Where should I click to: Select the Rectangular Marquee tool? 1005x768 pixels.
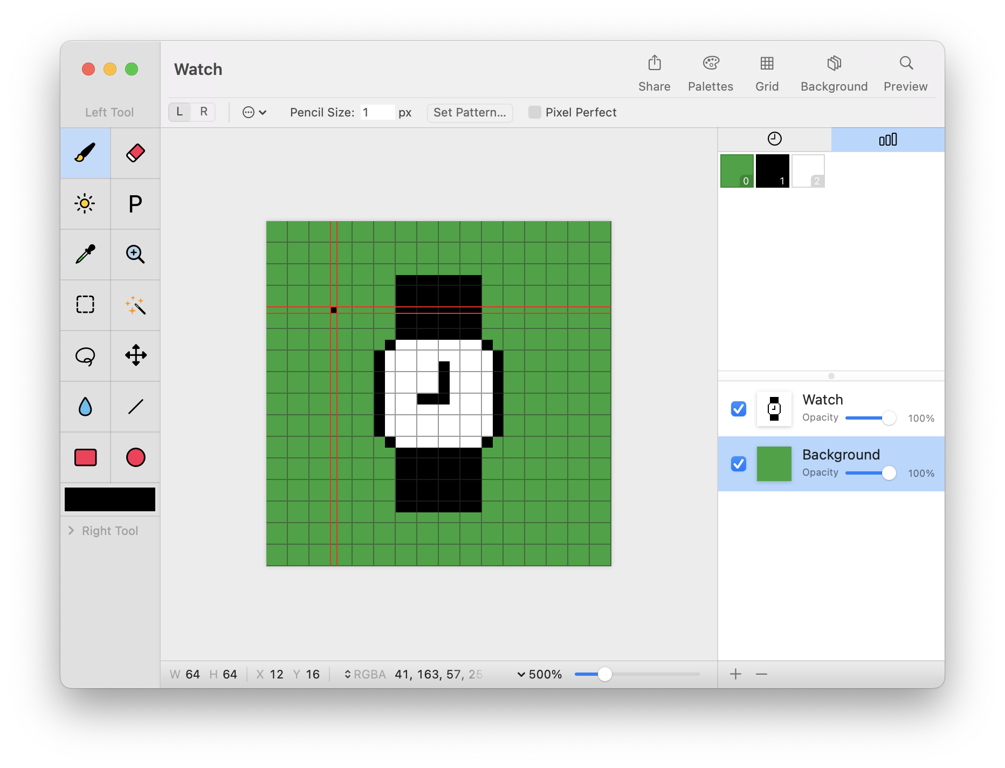(x=85, y=305)
